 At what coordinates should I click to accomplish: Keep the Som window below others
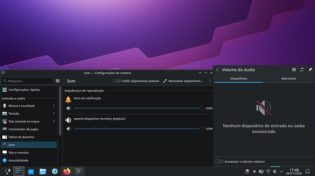[200, 73]
